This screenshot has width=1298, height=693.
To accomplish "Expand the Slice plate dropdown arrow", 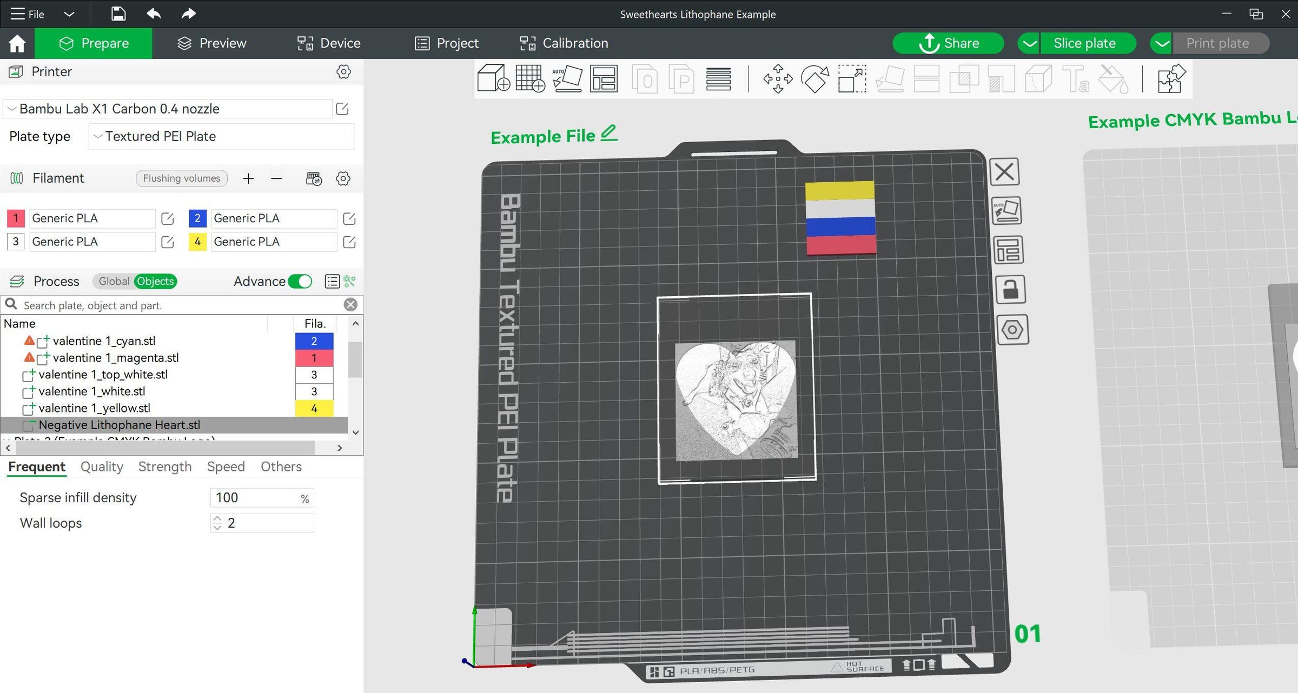I will coord(1030,43).
